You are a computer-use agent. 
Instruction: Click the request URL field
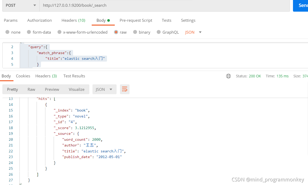tap(164, 5)
